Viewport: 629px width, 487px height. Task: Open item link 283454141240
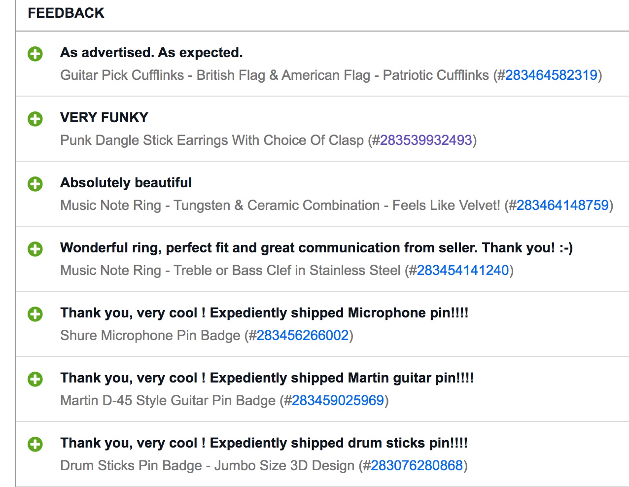(x=463, y=270)
